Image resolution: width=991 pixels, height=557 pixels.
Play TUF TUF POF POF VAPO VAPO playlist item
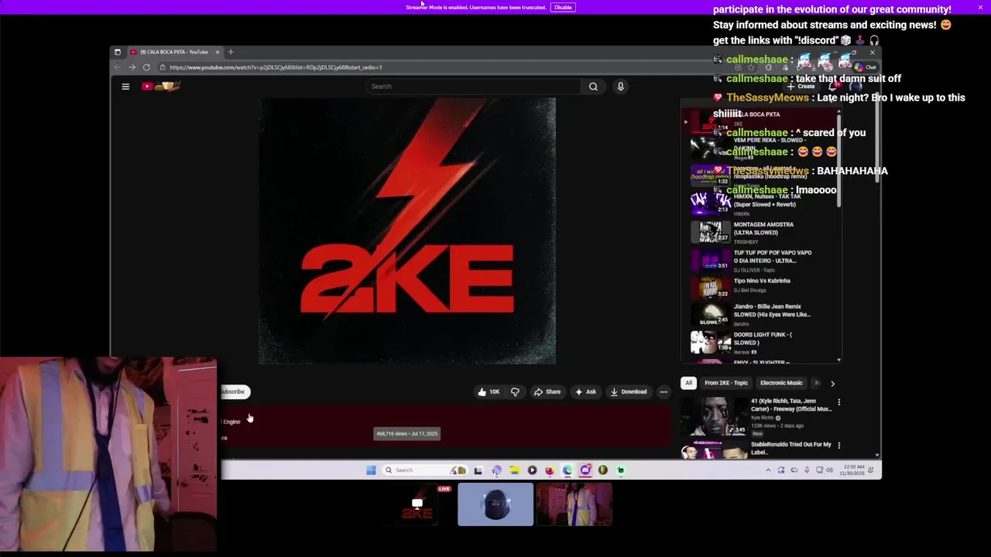click(x=763, y=260)
